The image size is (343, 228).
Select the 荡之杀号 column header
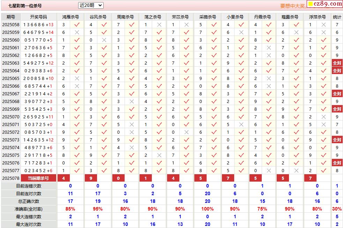pos(153,17)
